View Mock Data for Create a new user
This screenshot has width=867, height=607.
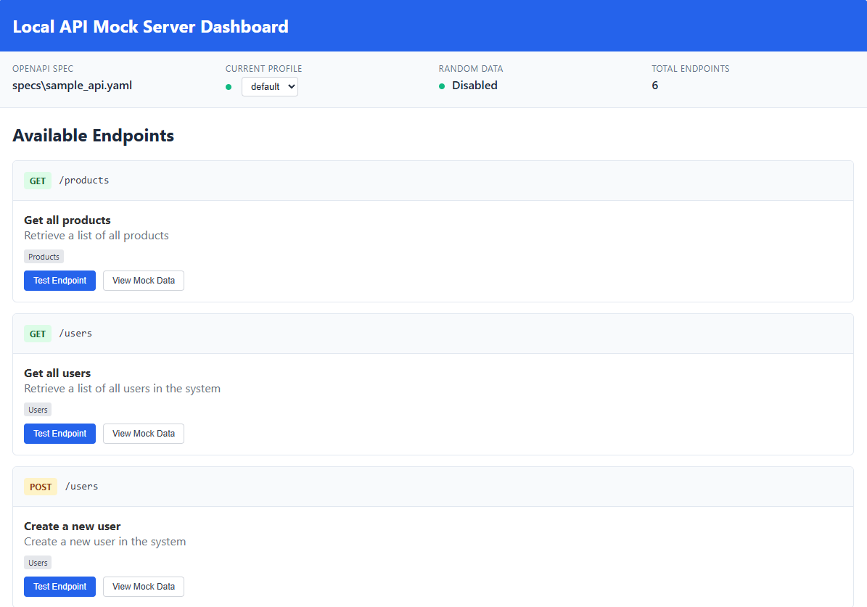[144, 587]
